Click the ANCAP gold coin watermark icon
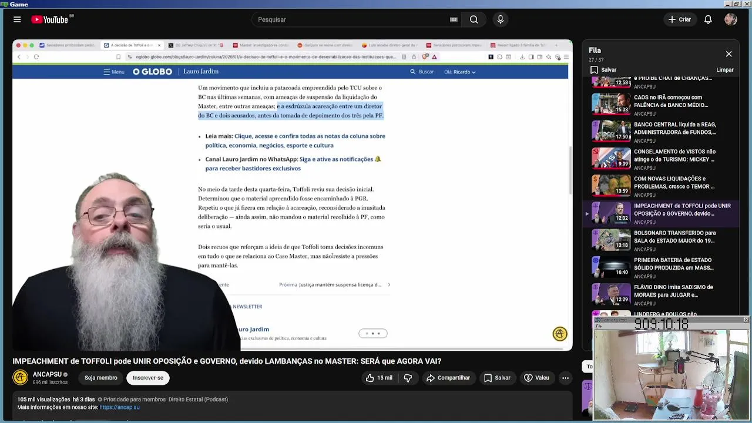The width and height of the screenshot is (752, 423). click(560, 334)
